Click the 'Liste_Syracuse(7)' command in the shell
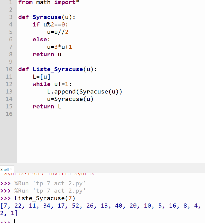The height and width of the screenshot is (223, 205). coord(45,198)
